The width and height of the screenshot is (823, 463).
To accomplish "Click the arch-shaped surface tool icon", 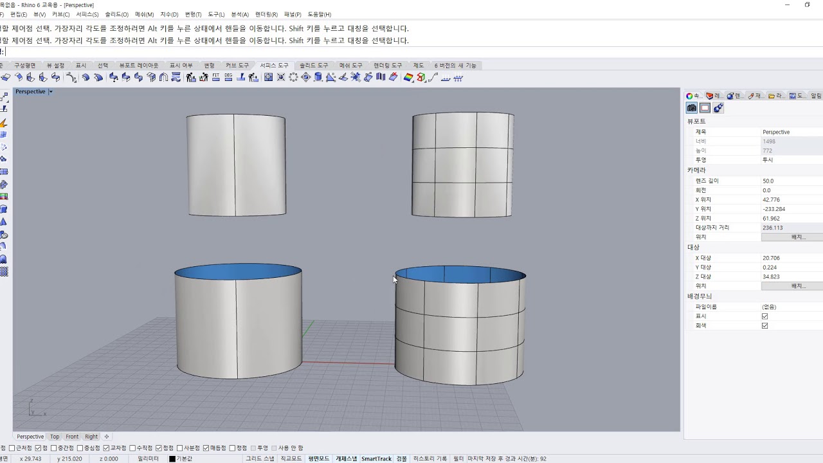I will pos(163,77).
